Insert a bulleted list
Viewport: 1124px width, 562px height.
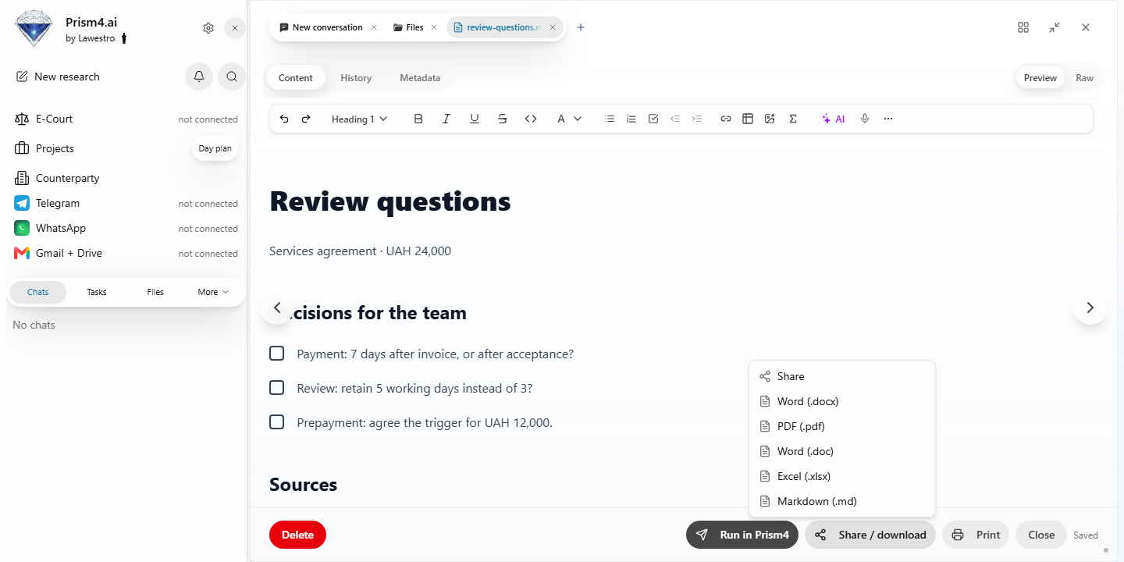(x=610, y=119)
